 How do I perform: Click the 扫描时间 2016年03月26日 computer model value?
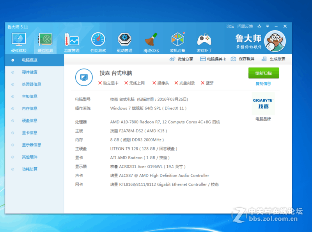click(149, 99)
